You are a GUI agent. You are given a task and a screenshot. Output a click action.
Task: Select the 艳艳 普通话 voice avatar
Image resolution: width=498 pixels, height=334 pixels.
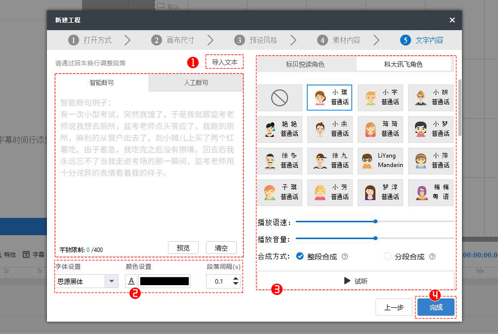pos(280,129)
